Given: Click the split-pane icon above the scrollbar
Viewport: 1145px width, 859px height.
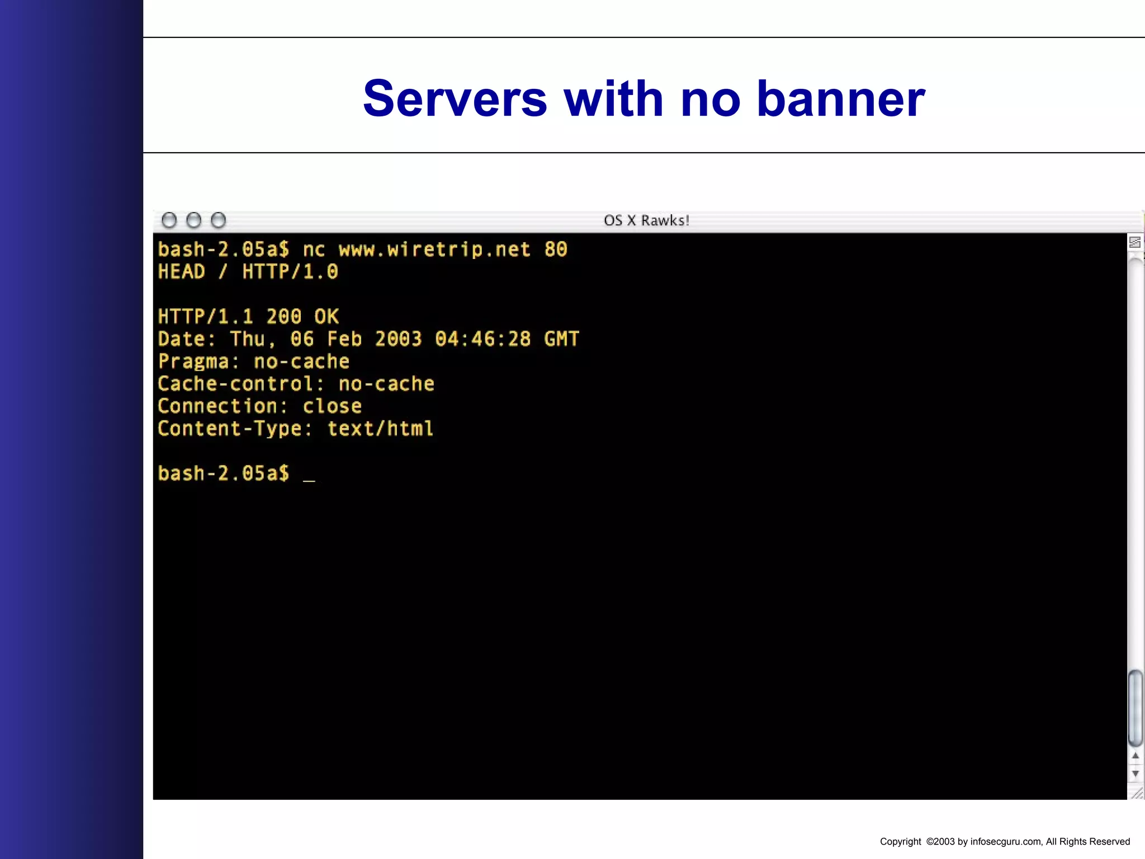Looking at the screenshot, I should (1135, 242).
